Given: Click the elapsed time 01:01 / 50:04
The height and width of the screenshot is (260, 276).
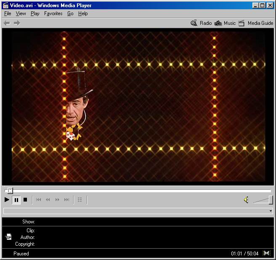Looking at the screenshot, I should click(x=245, y=254).
